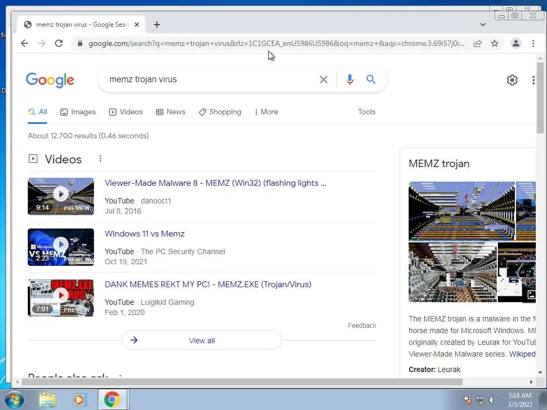Click the forward navigation arrow
547x410 pixels.
[42, 43]
